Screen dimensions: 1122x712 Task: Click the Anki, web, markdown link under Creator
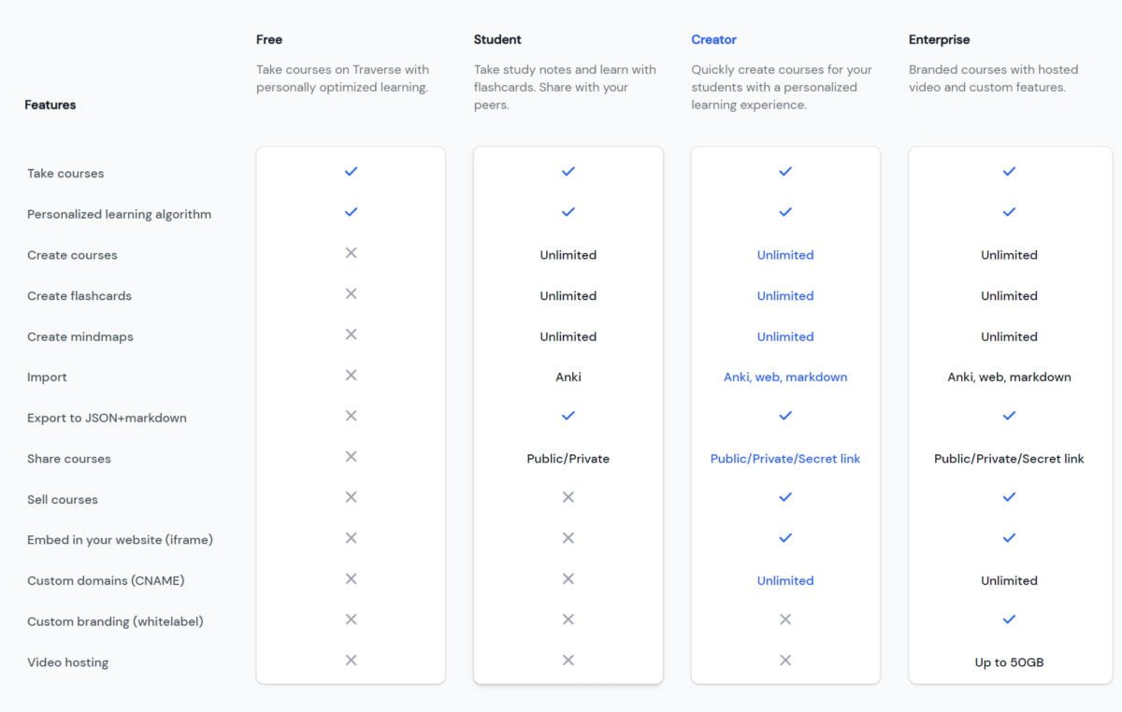coord(784,377)
